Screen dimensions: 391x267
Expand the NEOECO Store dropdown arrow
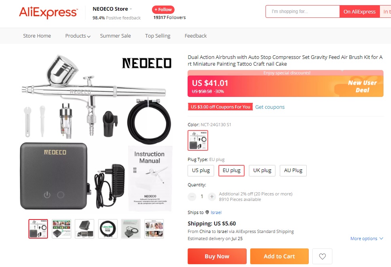[131, 9]
